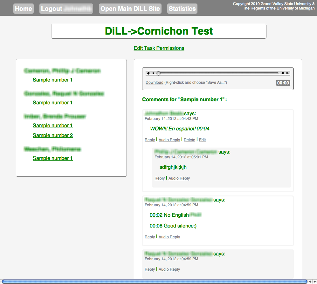Open the bottommost Sample number 1 link

[52, 158]
